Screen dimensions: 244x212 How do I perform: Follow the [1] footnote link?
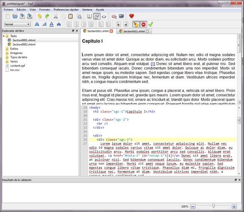point(153,64)
